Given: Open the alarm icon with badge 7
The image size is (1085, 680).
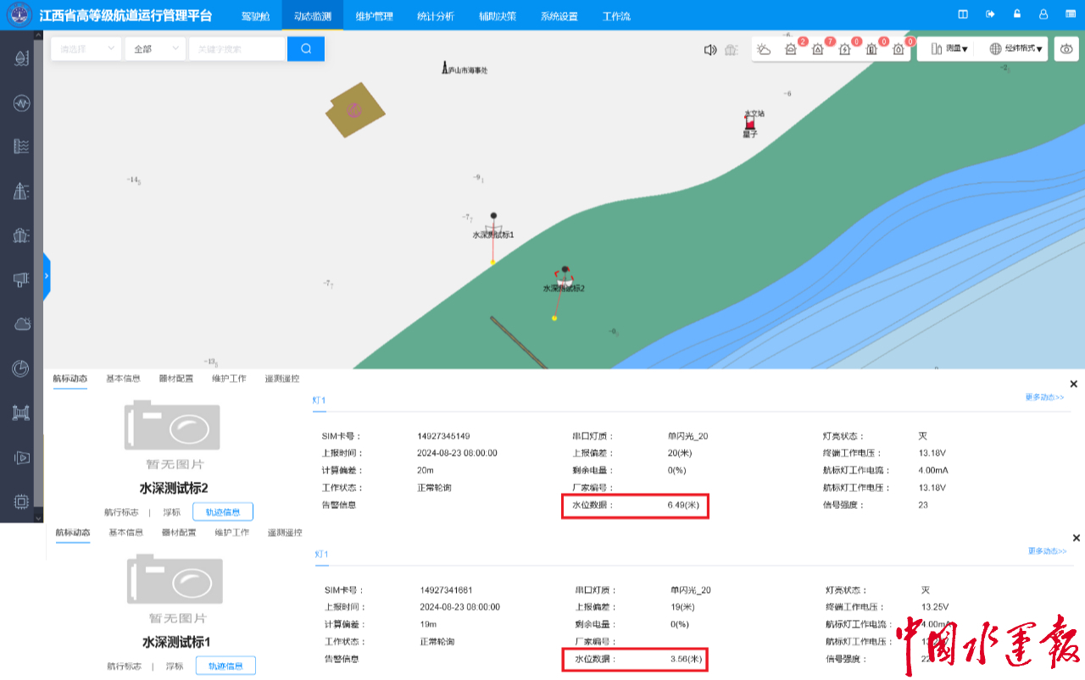Looking at the screenshot, I should tap(818, 49).
